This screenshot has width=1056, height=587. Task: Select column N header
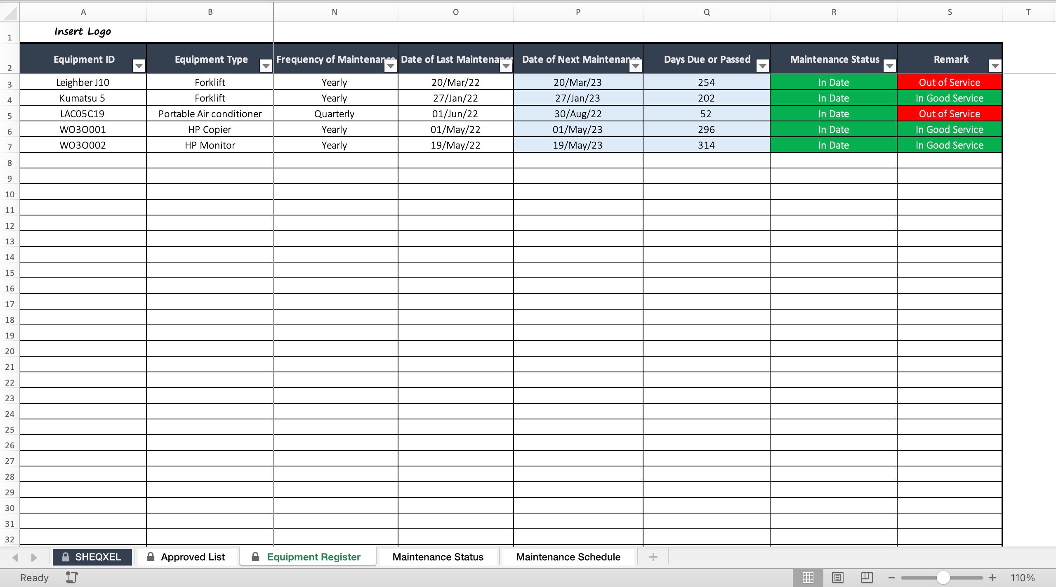click(x=335, y=12)
